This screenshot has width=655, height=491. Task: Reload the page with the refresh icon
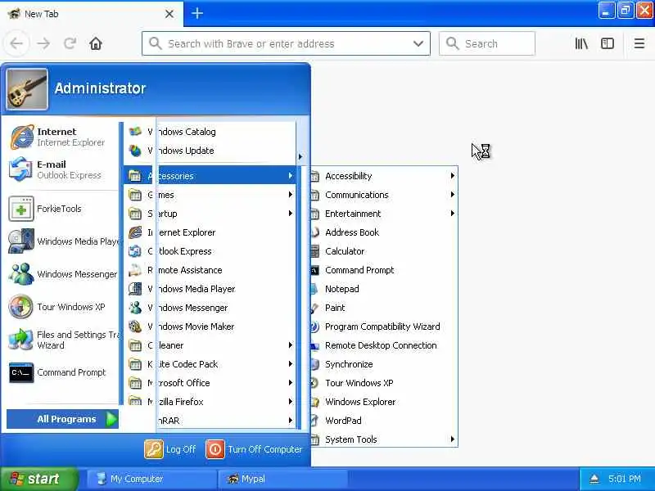70,43
